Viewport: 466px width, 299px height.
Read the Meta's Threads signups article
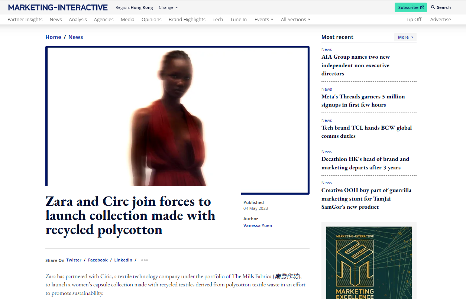[x=363, y=101]
